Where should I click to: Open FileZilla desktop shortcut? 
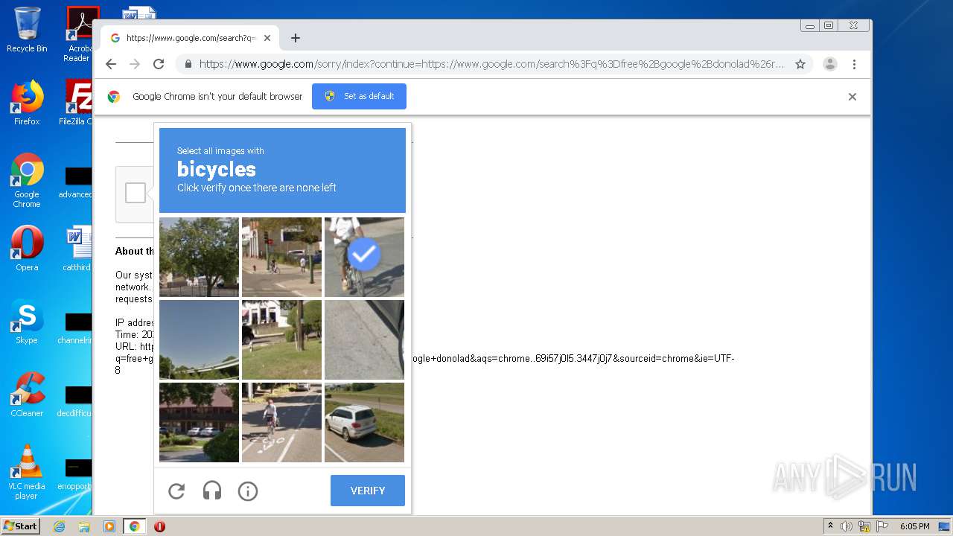[x=77, y=103]
